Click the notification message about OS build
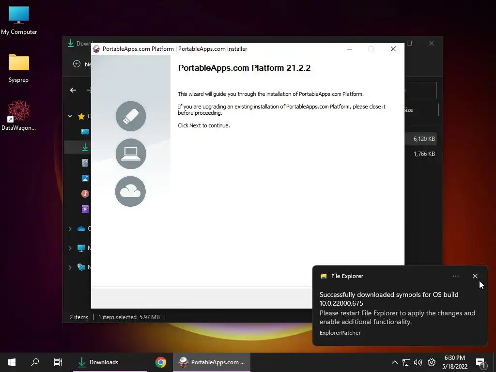Image resolution: width=496 pixels, height=372 pixels. click(389, 299)
